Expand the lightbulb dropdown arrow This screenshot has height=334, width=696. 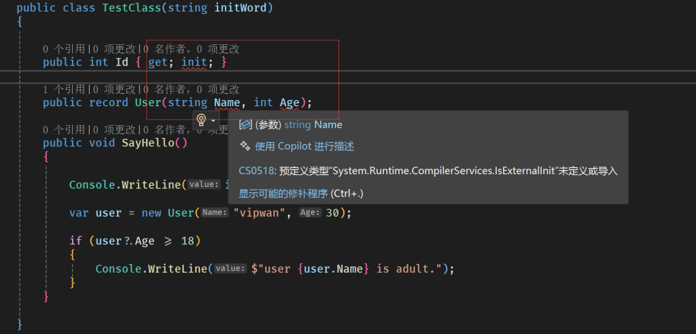[213, 120]
